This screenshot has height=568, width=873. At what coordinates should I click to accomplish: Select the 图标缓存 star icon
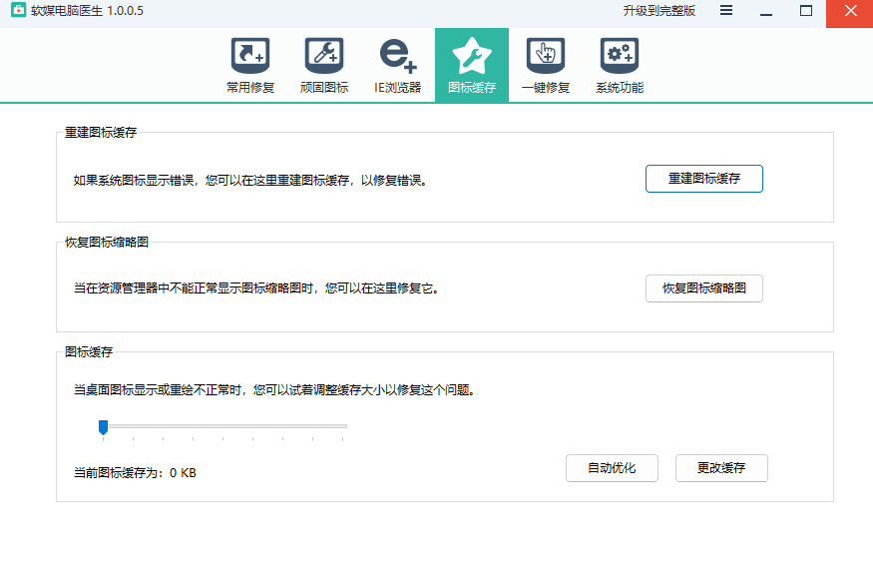click(471, 54)
